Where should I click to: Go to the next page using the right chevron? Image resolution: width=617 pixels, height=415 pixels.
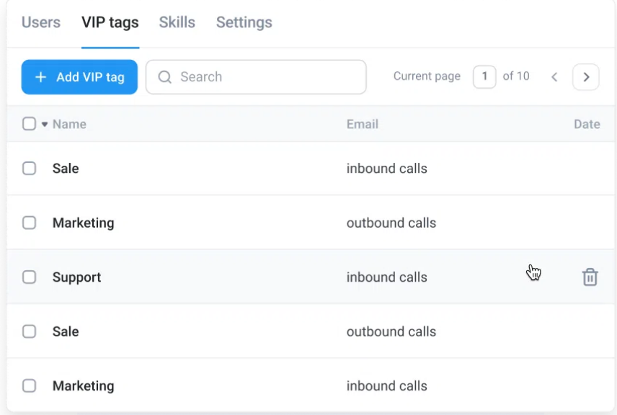pos(586,76)
